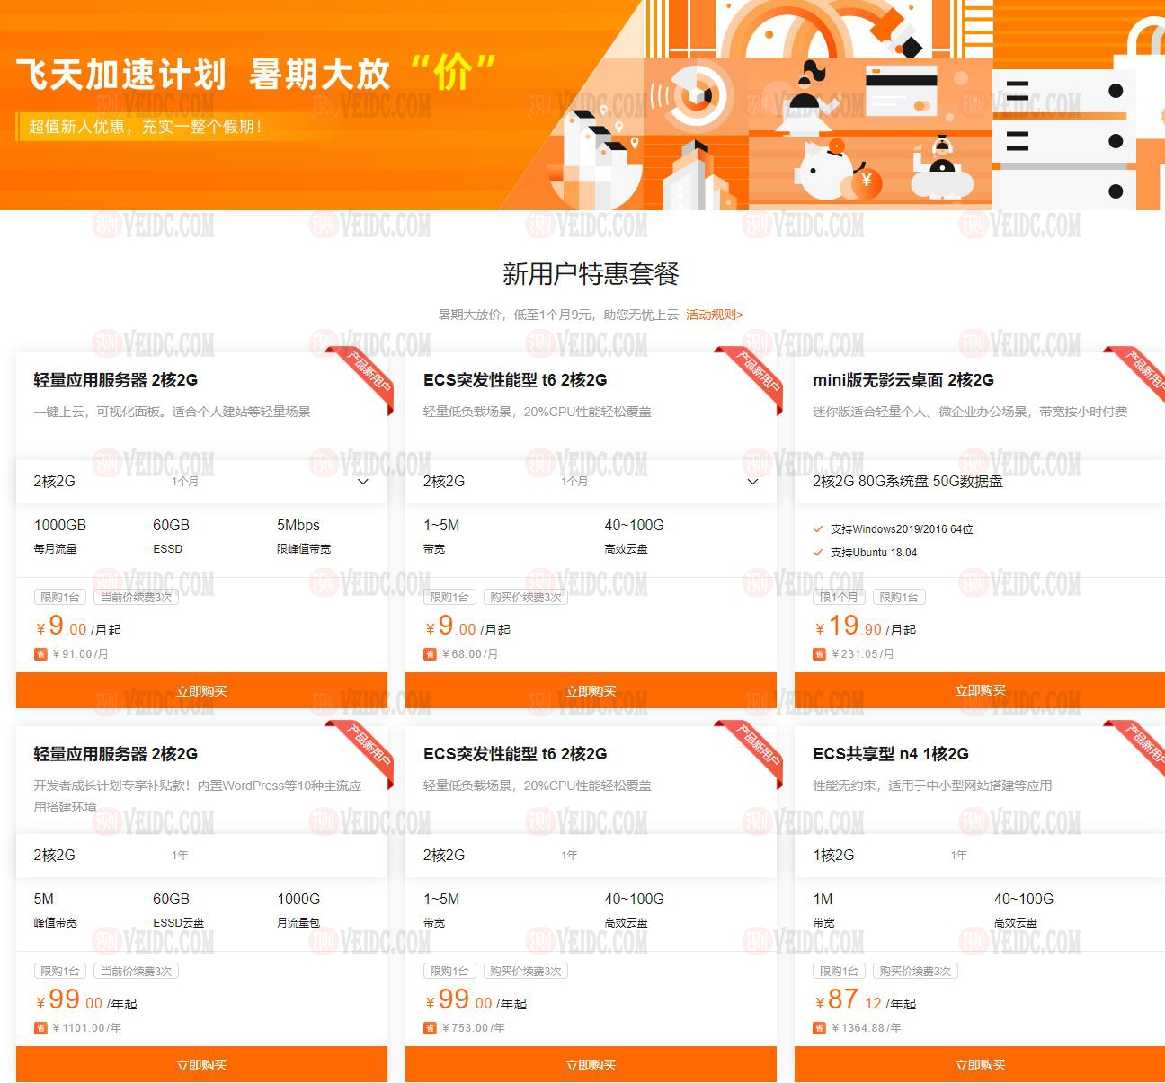Click the 省 badge showing ¥231.05/月
This screenshot has height=1083, width=1165.
pyautogui.click(x=819, y=653)
